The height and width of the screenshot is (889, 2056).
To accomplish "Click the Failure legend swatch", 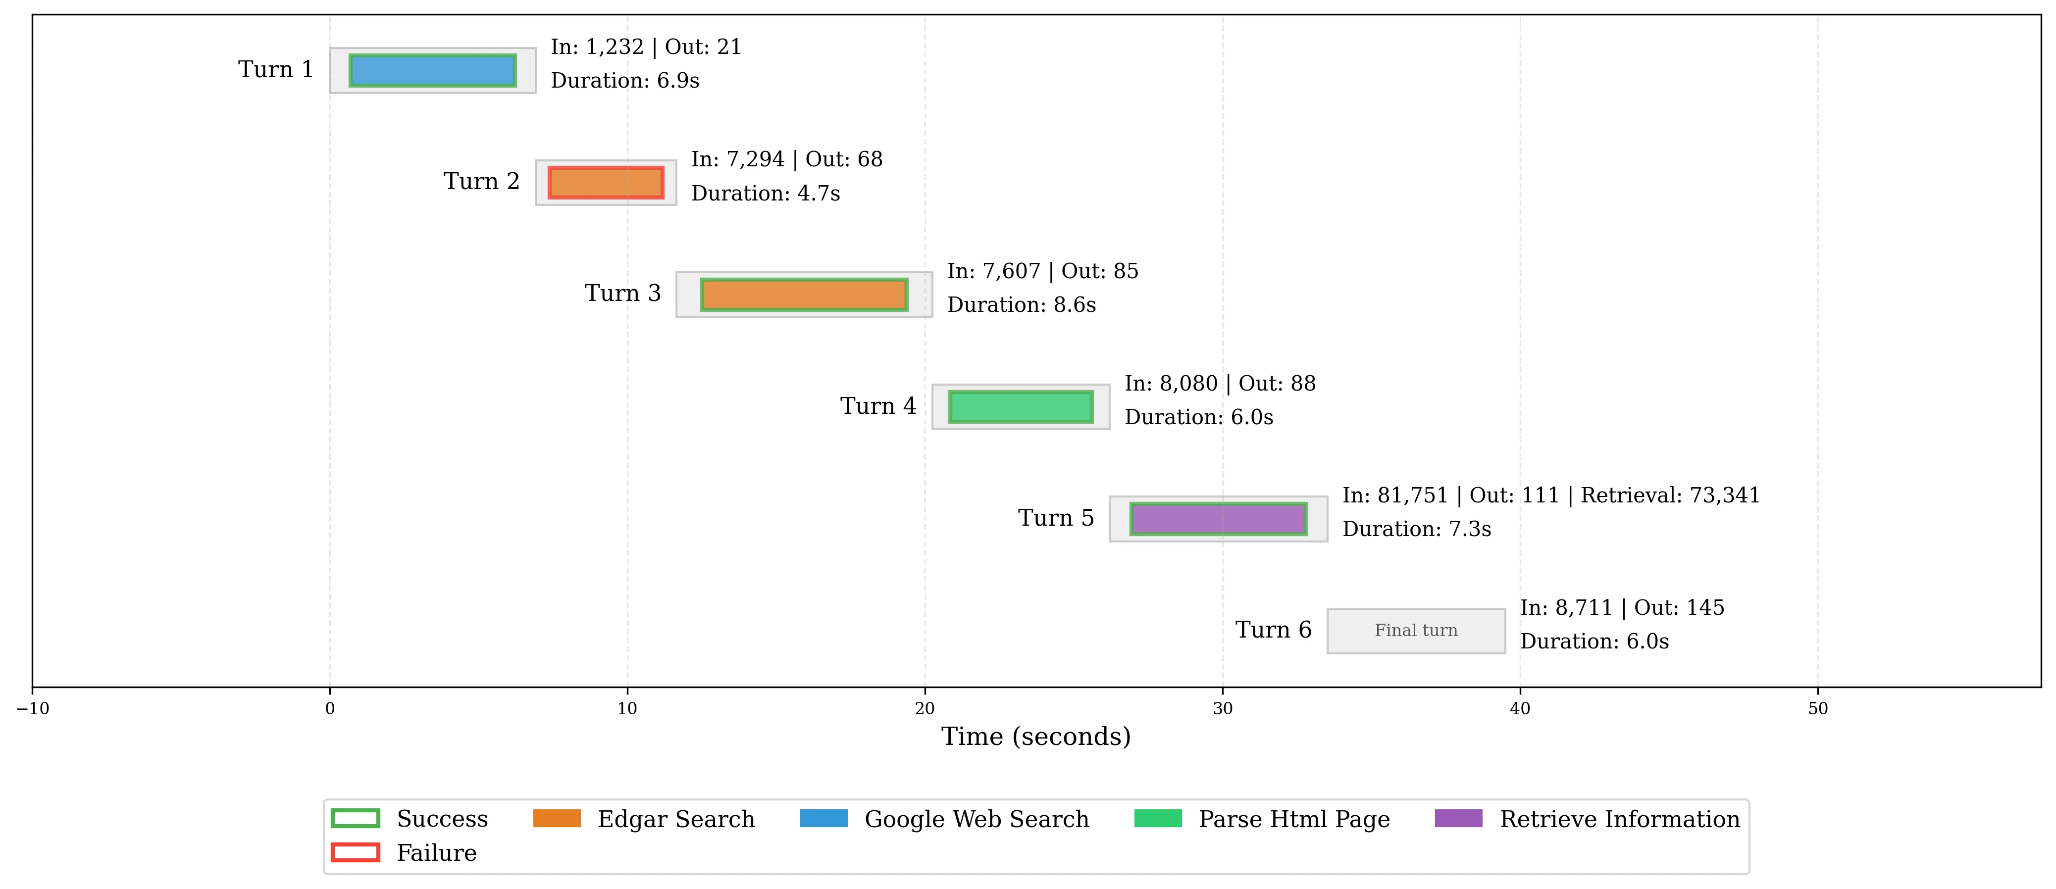I will [x=355, y=852].
